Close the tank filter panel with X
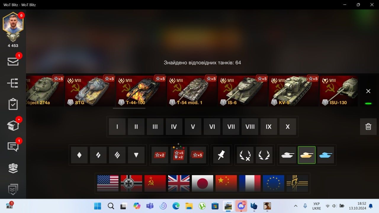This screenshot has height=213, width=379. [368, 91]
